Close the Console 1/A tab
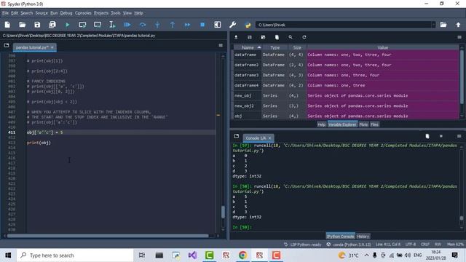466x262 pixels. (x=270, y=138)
